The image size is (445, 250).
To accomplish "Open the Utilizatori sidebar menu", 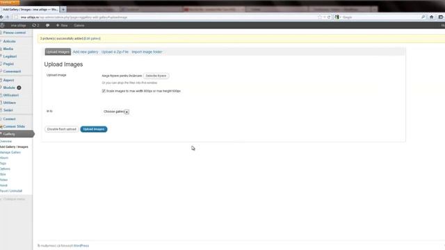I will [11, 95].
